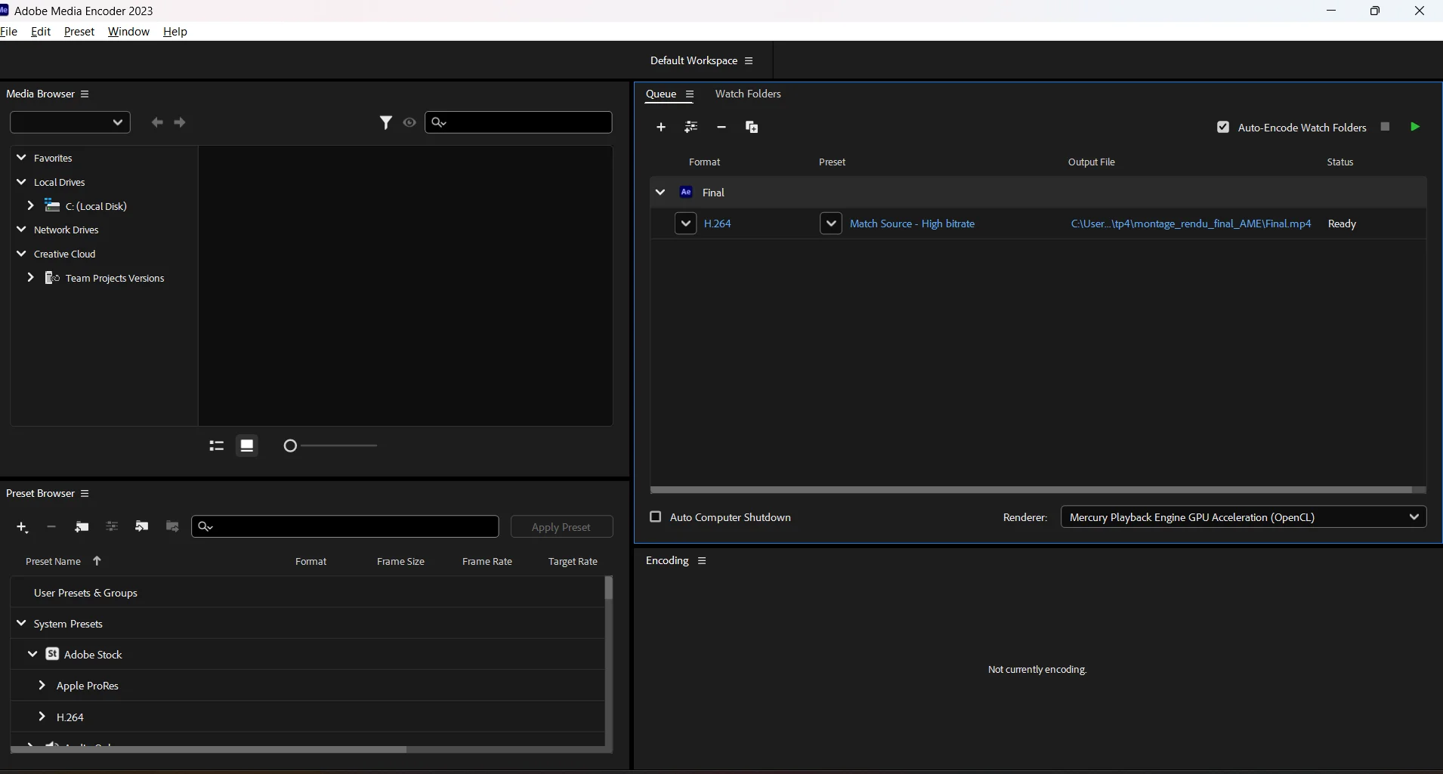
Task: Open the Window menu
Action: point(128,31)
